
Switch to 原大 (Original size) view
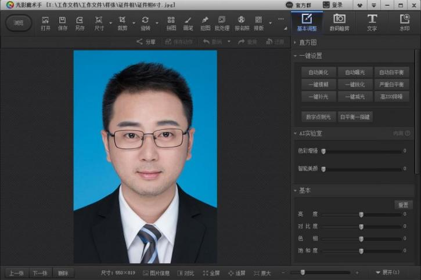[262, 272]
